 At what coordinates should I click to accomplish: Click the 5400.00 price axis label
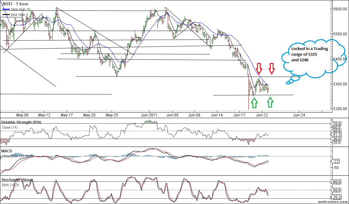point(341,59)
